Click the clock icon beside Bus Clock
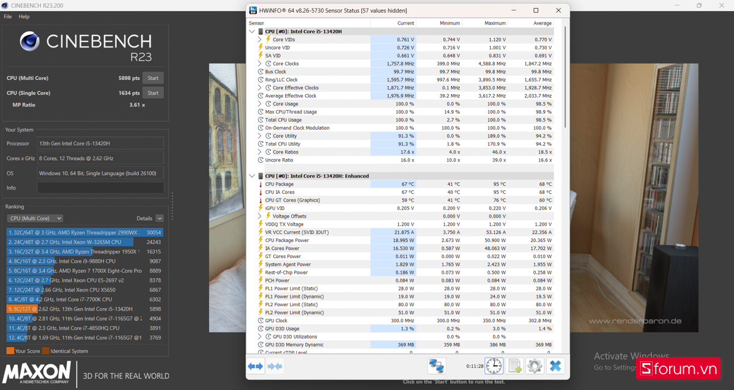This screenshot has height=390, width=734. coord(261,72)
